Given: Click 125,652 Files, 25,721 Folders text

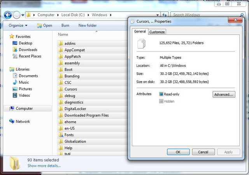Looking at the screenshot, I should pos(181,43).
